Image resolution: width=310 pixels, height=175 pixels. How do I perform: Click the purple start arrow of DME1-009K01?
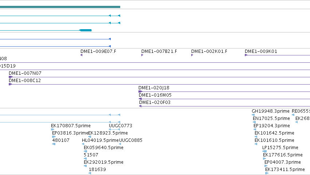click(246, 55)
